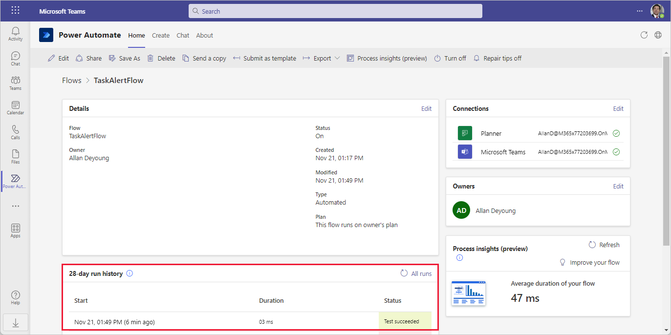Open app in browser globe icon

tap(658, 35)
